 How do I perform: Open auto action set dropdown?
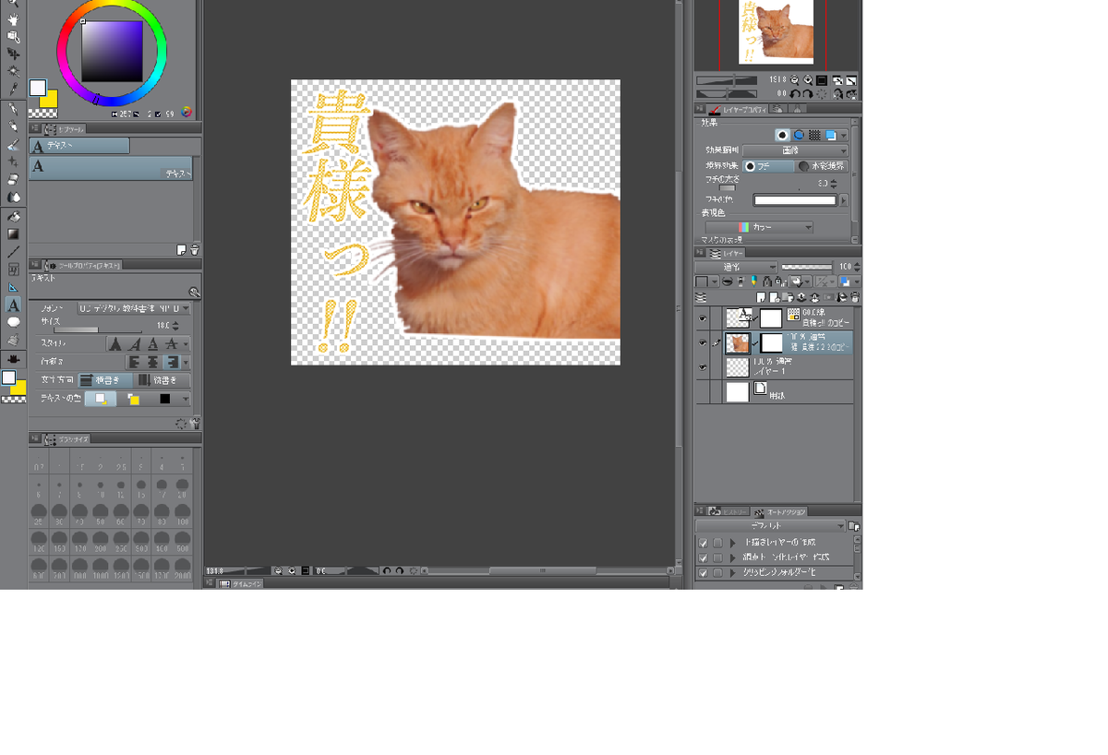pos(771,526)
